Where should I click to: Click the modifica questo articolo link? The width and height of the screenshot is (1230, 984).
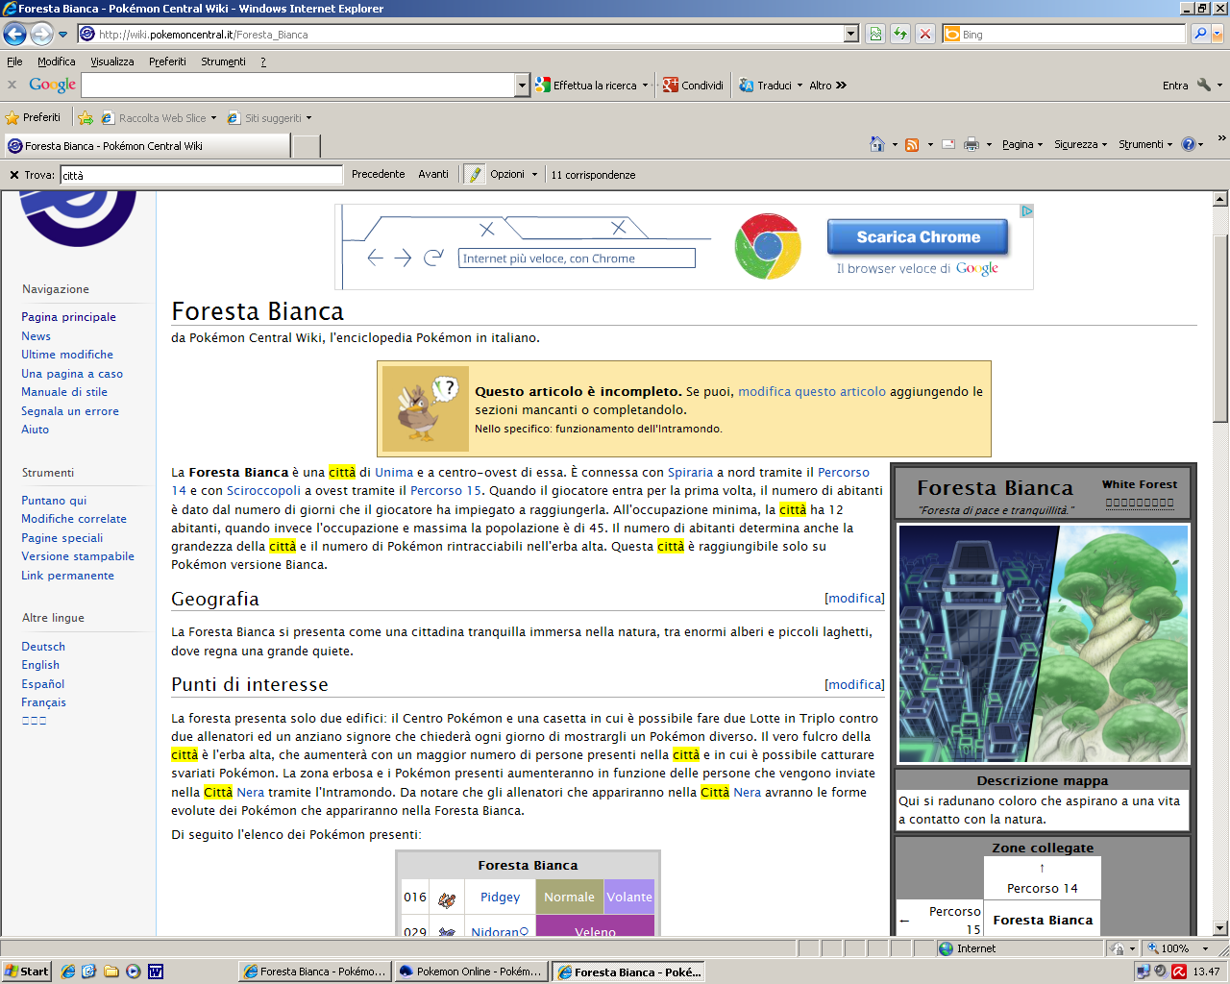(812, 392)
